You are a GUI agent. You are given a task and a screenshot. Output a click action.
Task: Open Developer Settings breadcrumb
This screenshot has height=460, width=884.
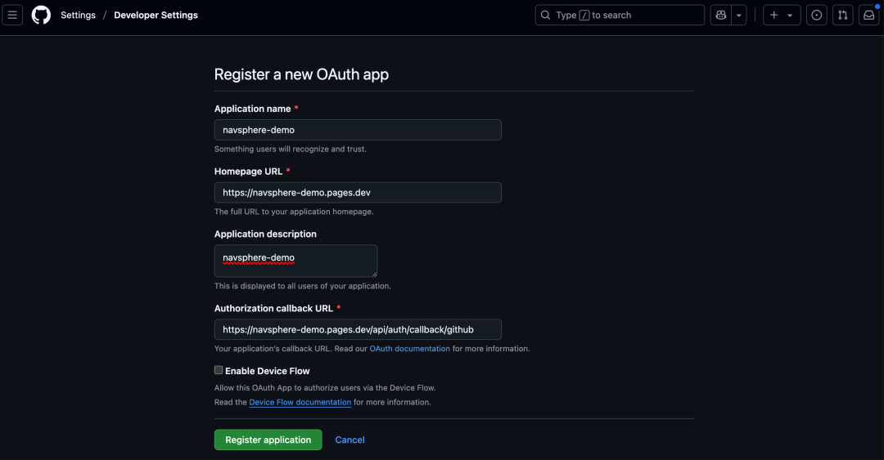156,15
